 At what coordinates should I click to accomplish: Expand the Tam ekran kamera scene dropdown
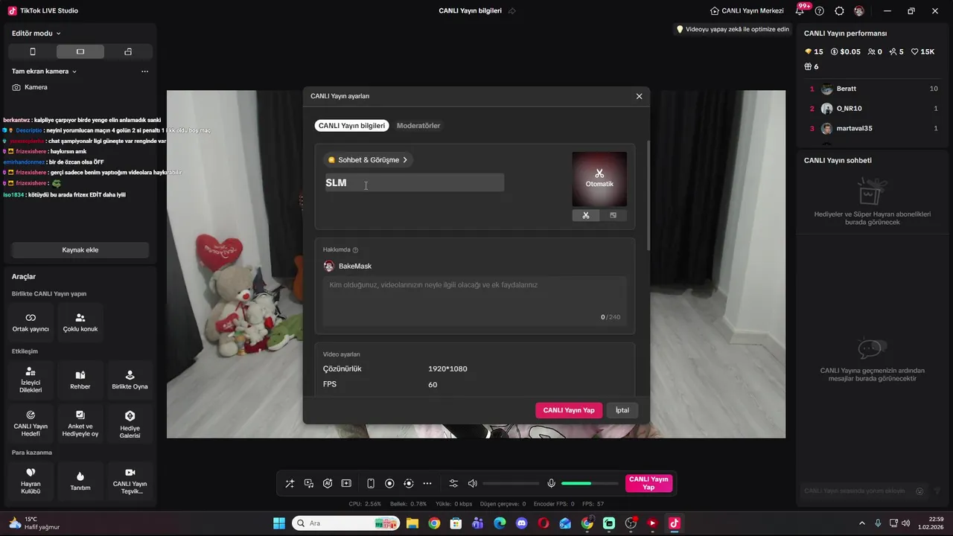click(44, 71)
